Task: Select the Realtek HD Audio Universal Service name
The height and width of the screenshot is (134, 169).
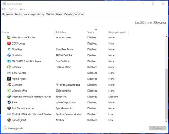Action: click(x=32, y=114)
